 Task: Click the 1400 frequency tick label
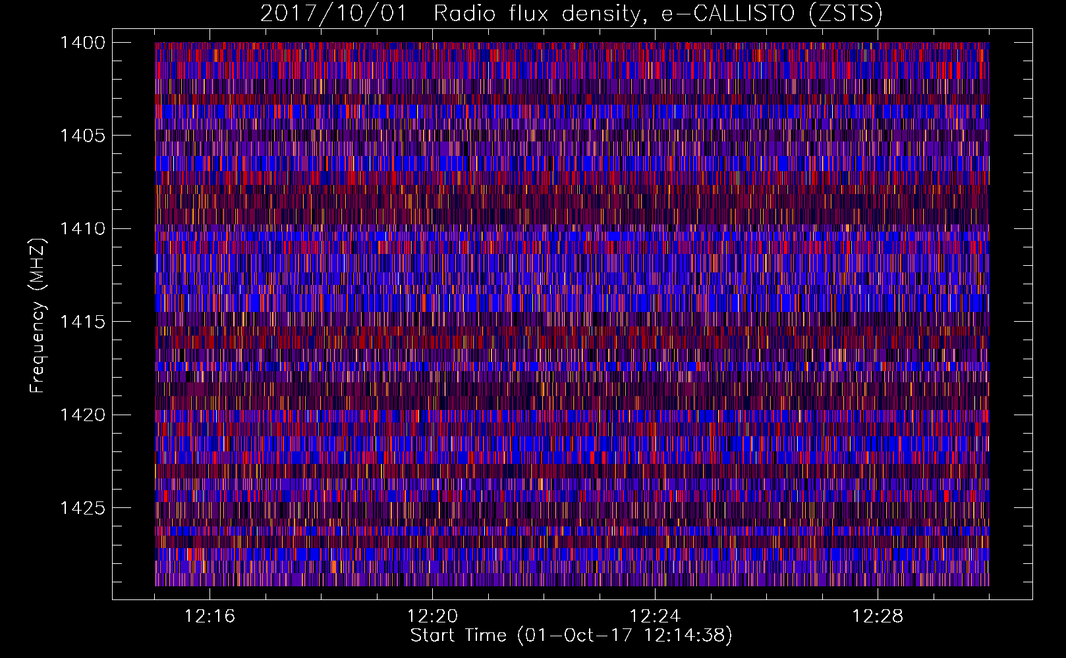click(82, 43)
